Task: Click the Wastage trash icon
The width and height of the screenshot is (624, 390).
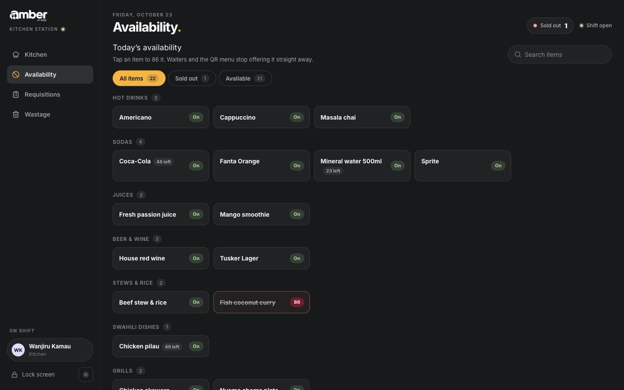Action: click(x=16, y=114)
